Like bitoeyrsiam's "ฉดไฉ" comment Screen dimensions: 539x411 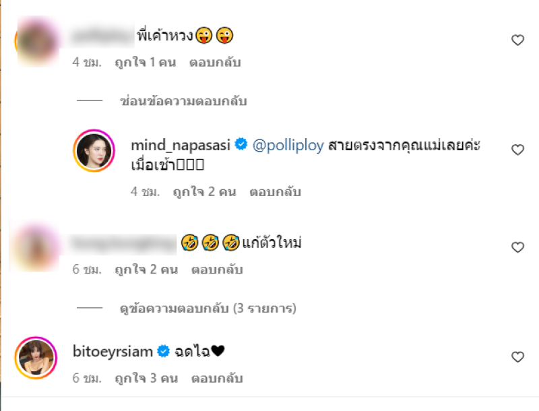[517, 357]
